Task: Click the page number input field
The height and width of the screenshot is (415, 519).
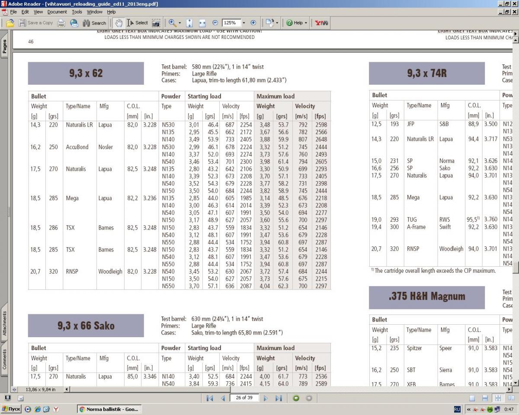Action: click(244, 398)
